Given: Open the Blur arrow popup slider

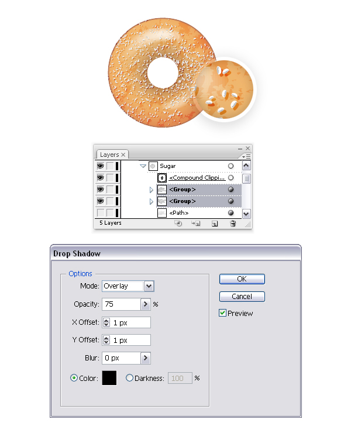Looking at the screenshot, I should coord(146,358).
